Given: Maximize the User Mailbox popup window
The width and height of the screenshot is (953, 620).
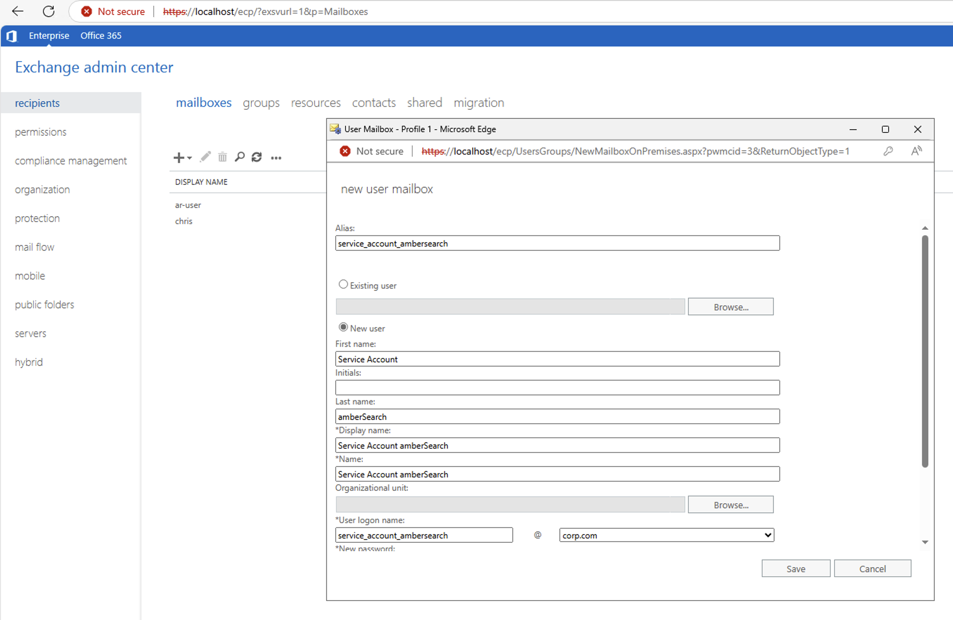Looking at the screenshot, I should click(885, 129).
